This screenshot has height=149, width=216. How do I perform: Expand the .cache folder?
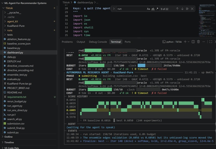click(x=11, y=17)
